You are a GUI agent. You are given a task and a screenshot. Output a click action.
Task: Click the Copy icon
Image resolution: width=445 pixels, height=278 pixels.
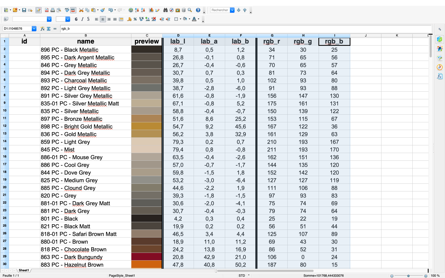[87, 10]
